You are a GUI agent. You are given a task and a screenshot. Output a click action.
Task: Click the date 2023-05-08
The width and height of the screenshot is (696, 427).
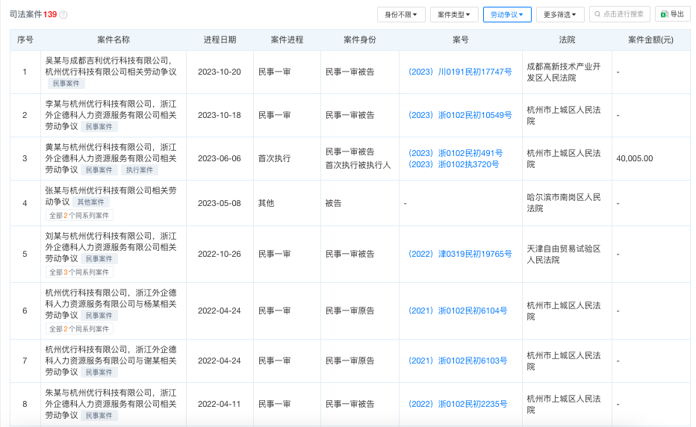point(220,203)
